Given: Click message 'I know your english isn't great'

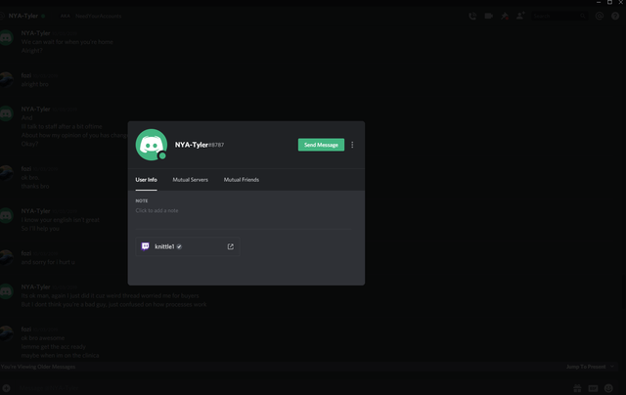Looking at the screenshot, I should pyautogui.click(x=61, y=220).
